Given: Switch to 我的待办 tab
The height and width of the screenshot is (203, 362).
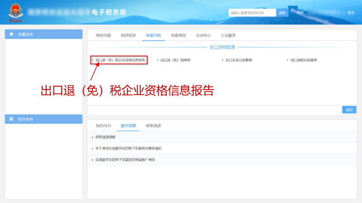Looking at the screenshot, I should click(103, 125).
